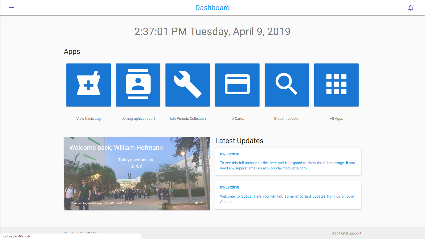Click the ID Cards text label

click(x=237, y=118)
